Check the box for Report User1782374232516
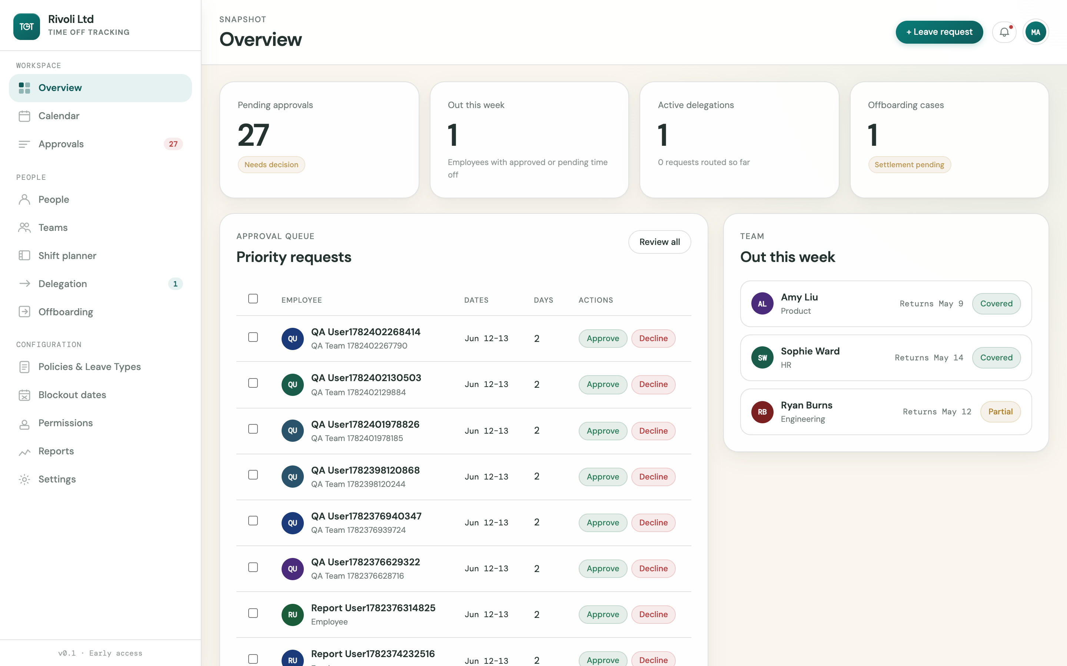 tap(253, 659)
